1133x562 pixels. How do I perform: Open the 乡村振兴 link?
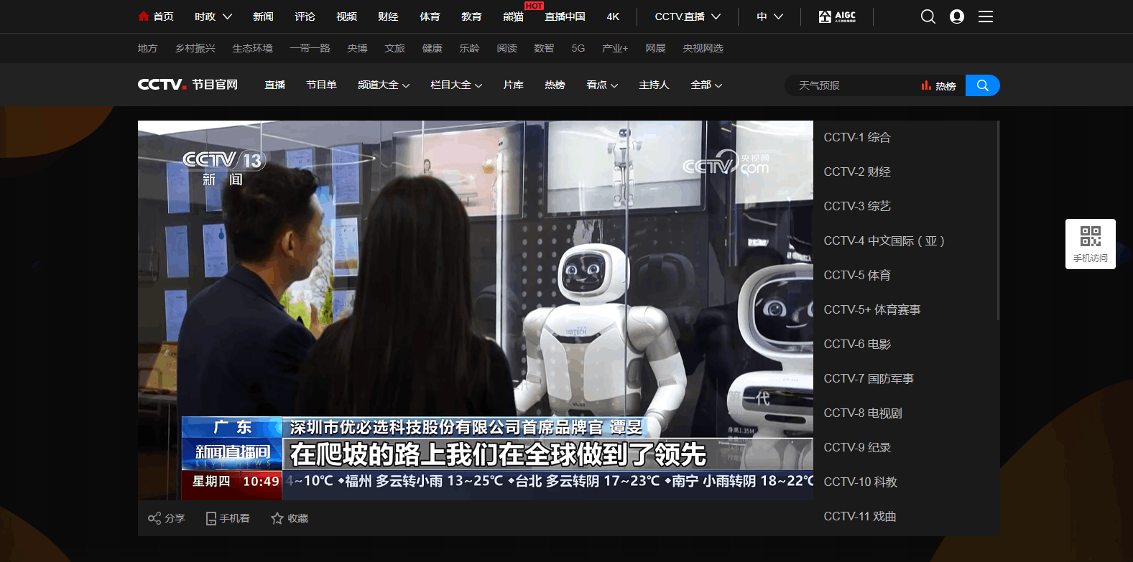(x=195, y=48)
